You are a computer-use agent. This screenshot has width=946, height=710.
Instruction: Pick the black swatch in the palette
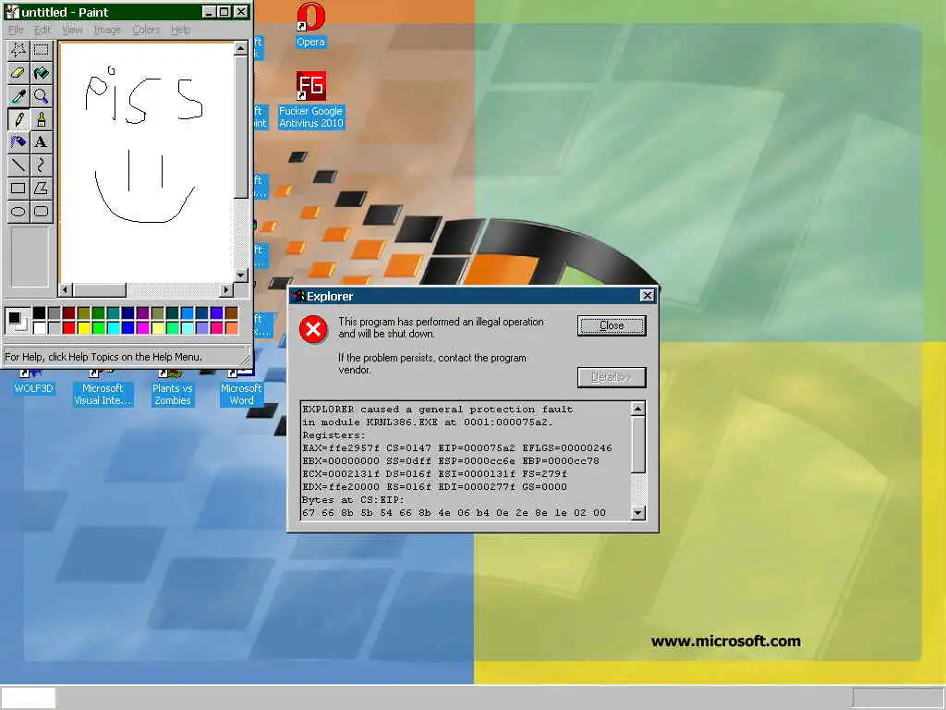(x=39, y=312)
